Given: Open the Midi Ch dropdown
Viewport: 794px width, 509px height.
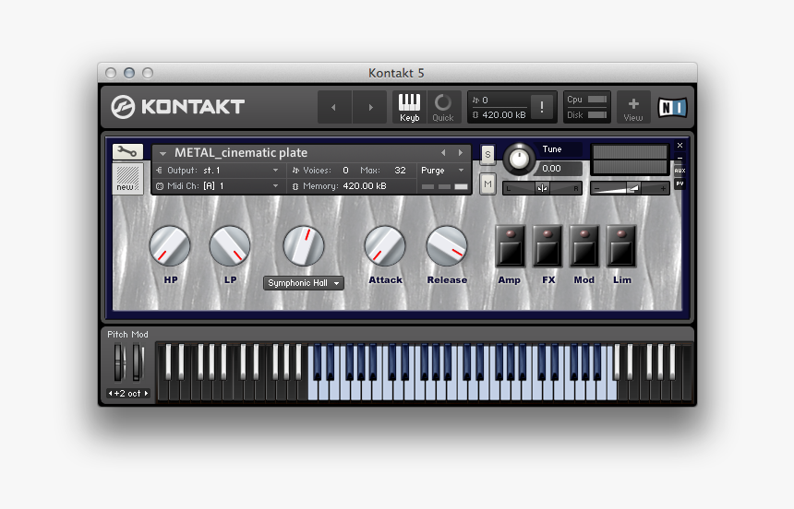Looking at the screenshot, I should [x=218, y=186].
